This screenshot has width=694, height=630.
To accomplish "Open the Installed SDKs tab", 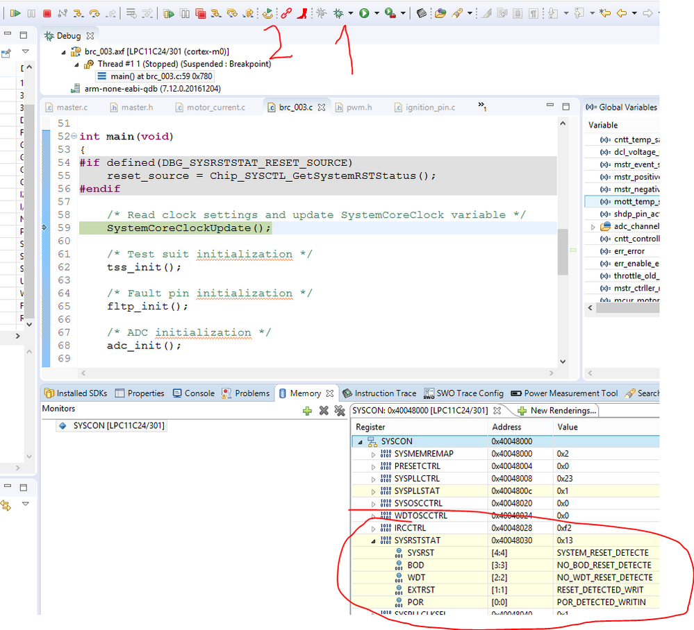I will pyautogui.click(x=76, y=393).
